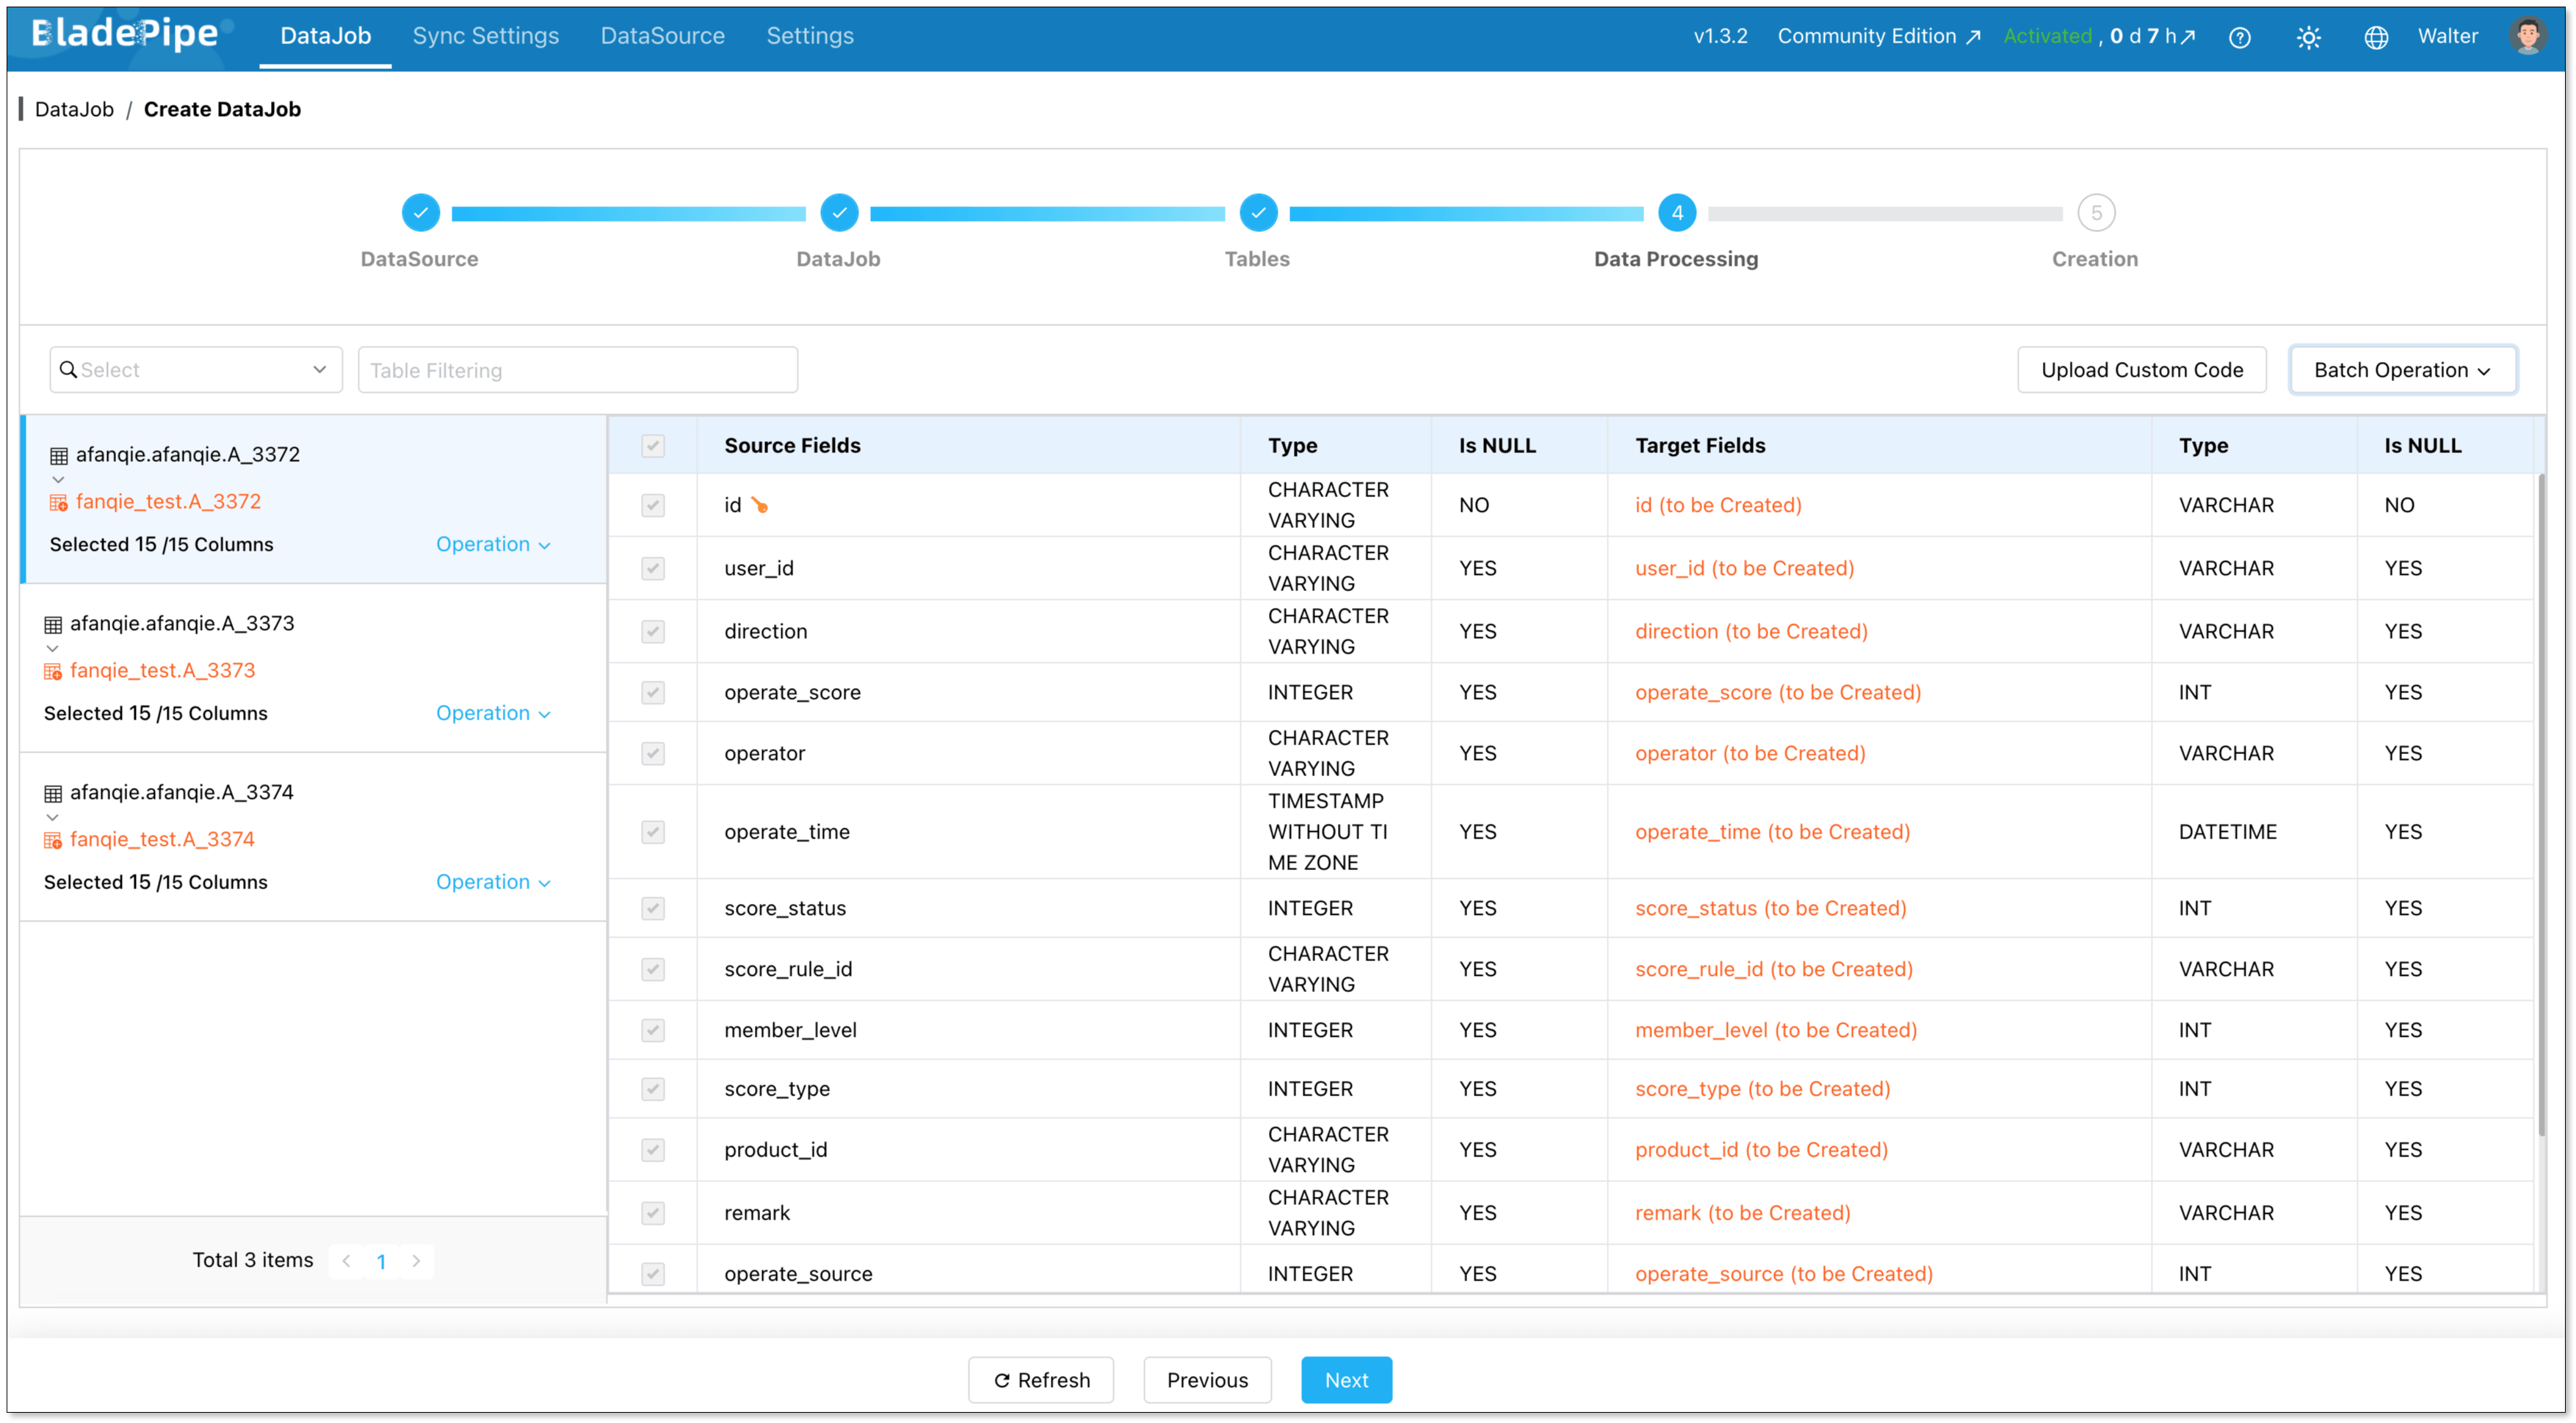Image resolution: width=2576 pixels, height=1423 pixels.
Task: Click Upload Custom Code button
Action: (x=2141, y=370)
